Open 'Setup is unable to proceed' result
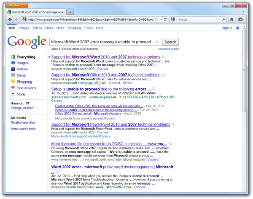The width and height of the screenshot is (253, 199). click(x=101, y=89)
